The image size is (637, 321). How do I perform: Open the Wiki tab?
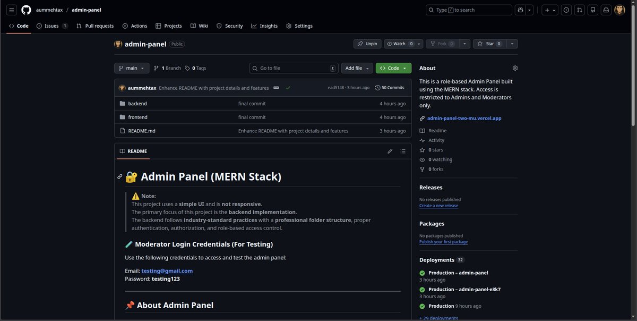click(x=199, y=26)
